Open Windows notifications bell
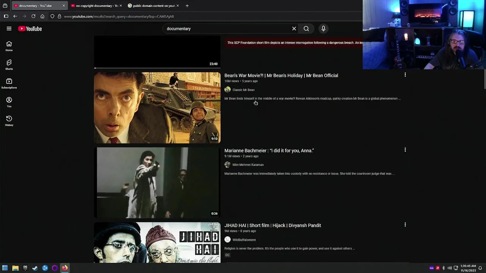The image size is (486, 273). (480, 268)
